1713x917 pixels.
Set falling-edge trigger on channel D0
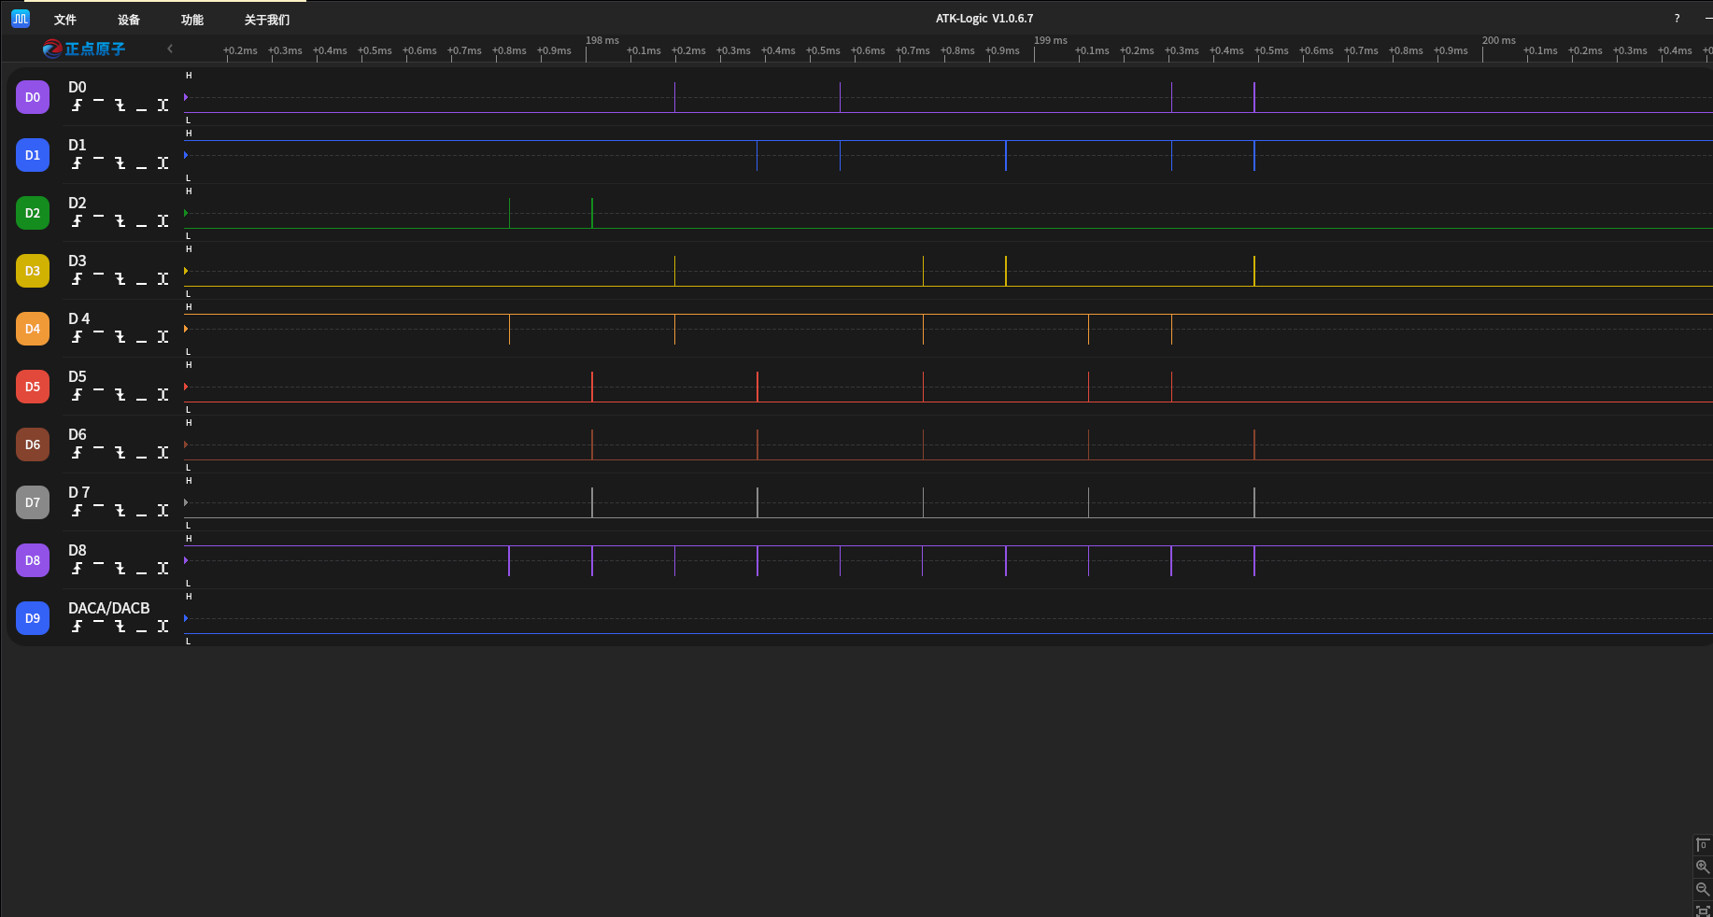tap(120, 106)
